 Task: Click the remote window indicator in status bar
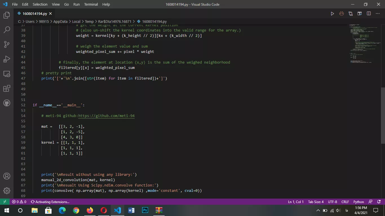coord(5,202)
